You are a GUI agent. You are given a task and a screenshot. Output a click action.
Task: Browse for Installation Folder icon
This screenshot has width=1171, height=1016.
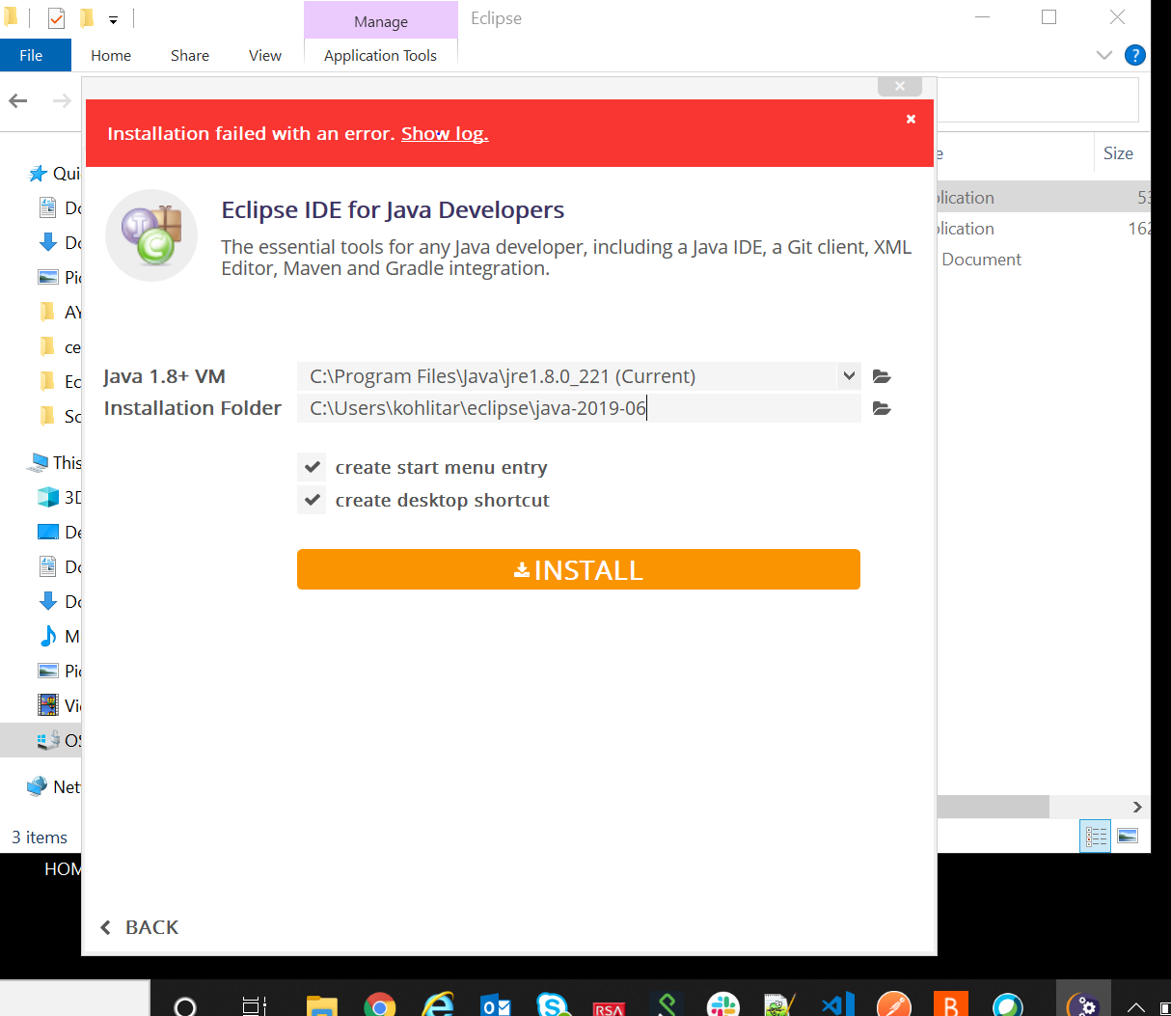[x=882, y=408]
